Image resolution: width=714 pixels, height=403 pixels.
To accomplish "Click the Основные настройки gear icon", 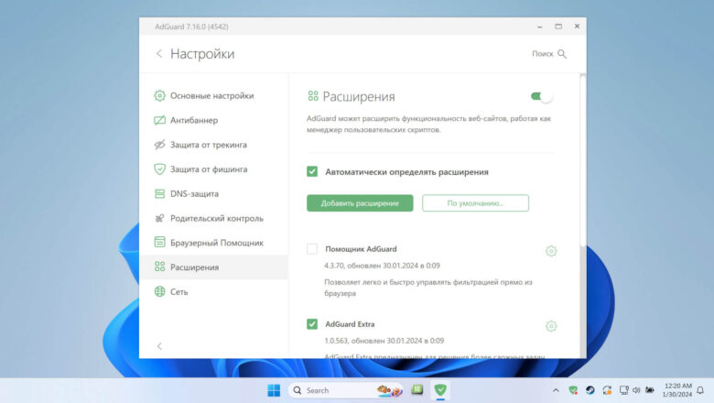I will point(159,95).
